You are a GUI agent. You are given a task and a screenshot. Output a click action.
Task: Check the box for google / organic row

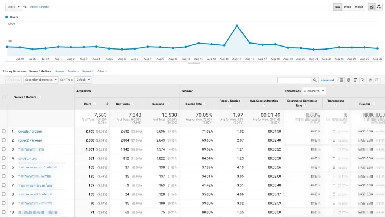click(4, 131)
